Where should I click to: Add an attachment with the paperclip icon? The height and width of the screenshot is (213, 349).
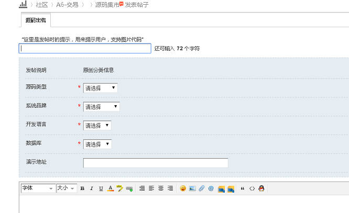[x=202, y=188]
